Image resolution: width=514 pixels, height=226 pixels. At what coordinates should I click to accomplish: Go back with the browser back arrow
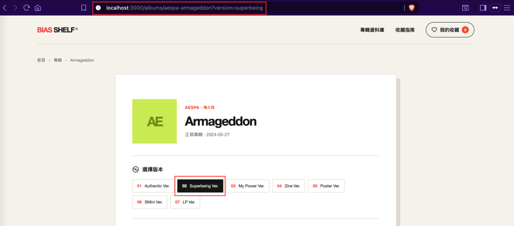coord(5,8)
